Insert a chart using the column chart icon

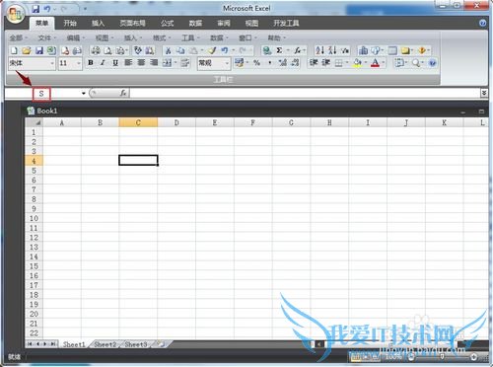pos(363,50)
